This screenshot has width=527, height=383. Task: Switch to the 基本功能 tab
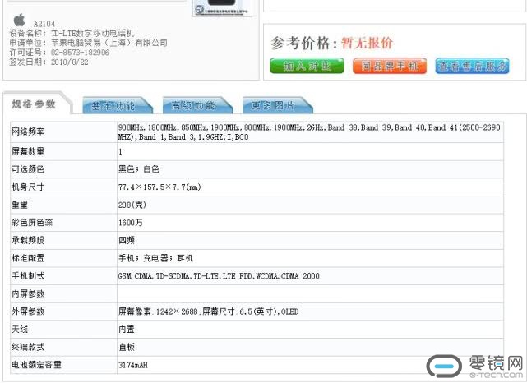(114, 105)
